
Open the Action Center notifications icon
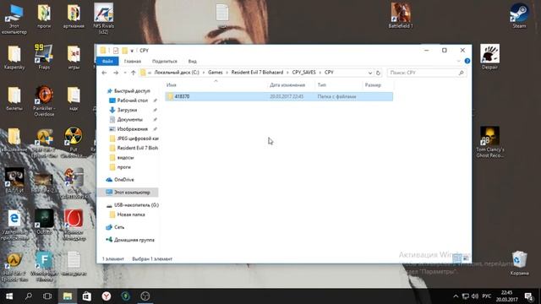(x=529, y=296)
